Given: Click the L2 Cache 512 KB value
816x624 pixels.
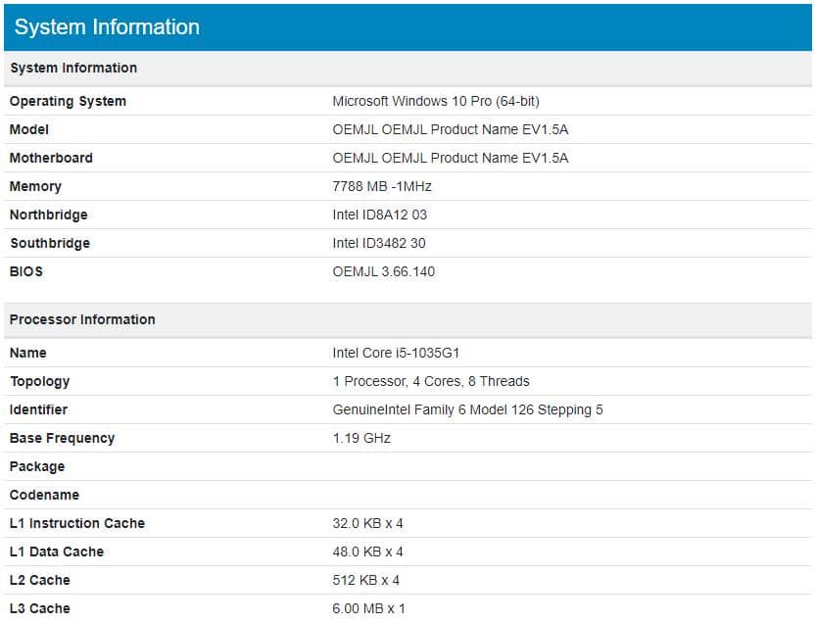Looking at the screenshot, I should coord(365,580).
